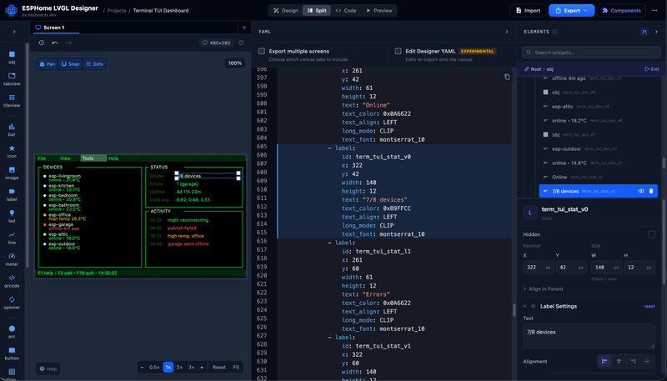Collapse the YAML panel
667x381 pixels.
(x=507, y=32)
